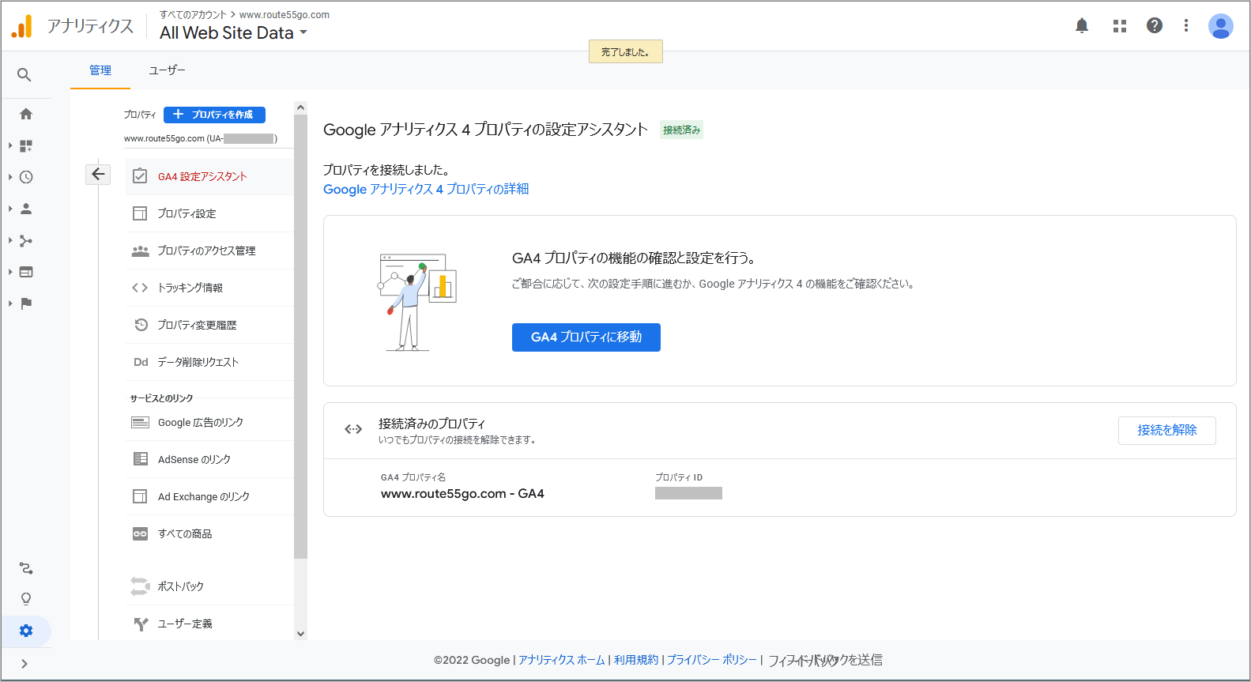Open AdSense のリンク item
Image resolution: width=1251 pixels, height=682 pixels.
pyautogui.click(x=209, y=459)
